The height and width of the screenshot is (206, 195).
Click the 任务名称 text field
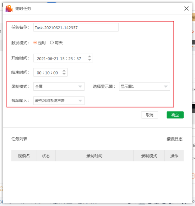[76, 28]
